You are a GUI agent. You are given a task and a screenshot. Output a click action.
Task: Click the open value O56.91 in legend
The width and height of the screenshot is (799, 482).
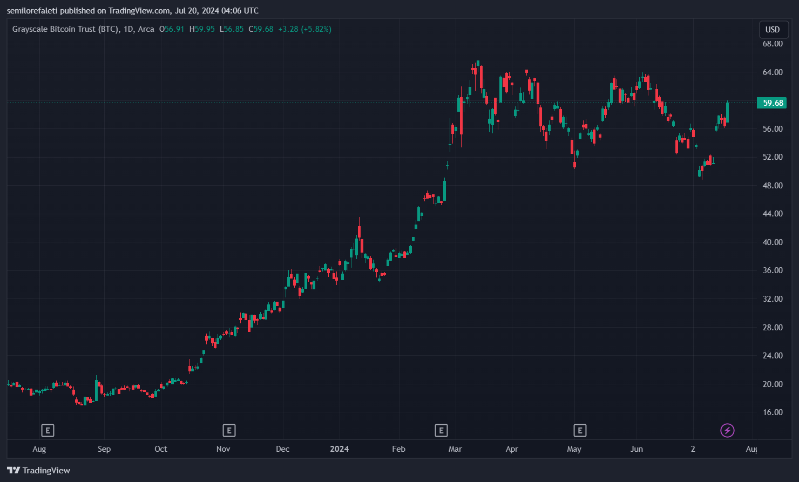coord(172,29)
